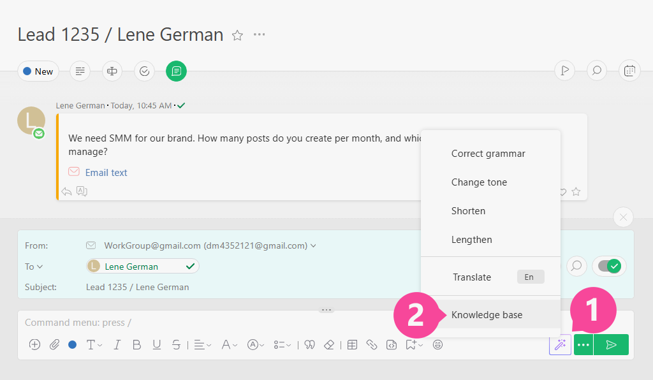Toggle italic formatting
The width and height of the screenshot is (653, 380).
tap(117, 345)
